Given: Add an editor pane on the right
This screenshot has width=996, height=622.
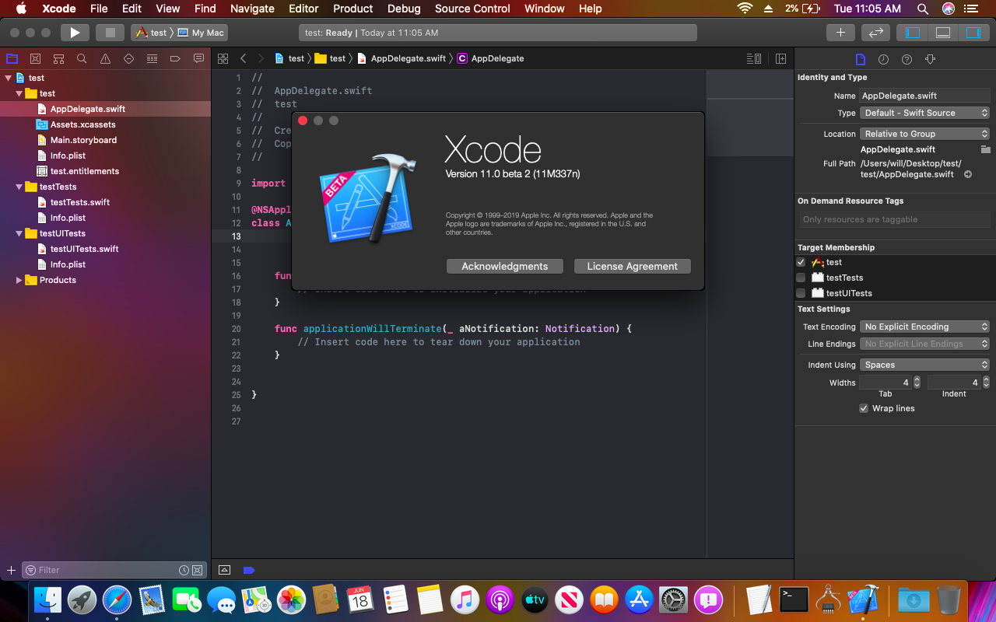Looking at the screenshot, I should pyautogui.click(x=780, y=58).
